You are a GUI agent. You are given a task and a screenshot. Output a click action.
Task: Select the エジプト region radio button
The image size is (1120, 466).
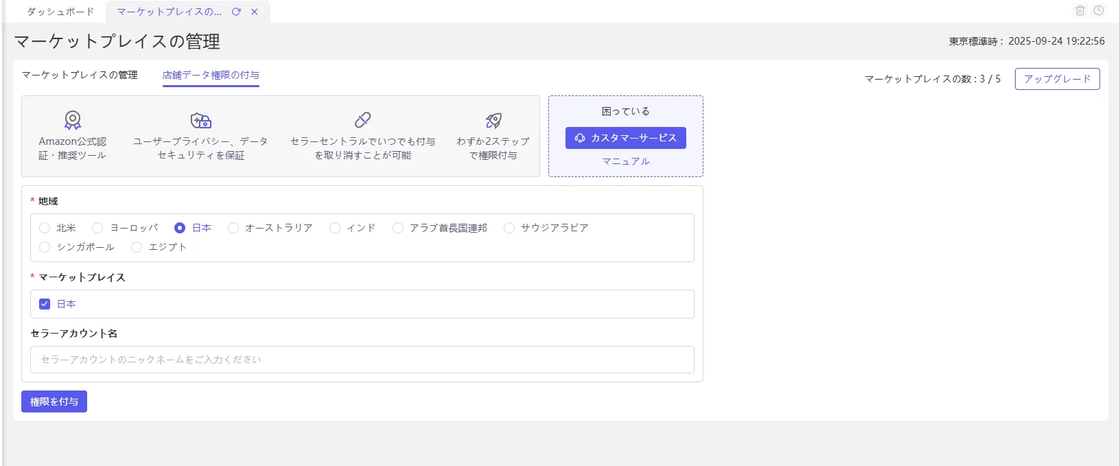pos(137,247)
